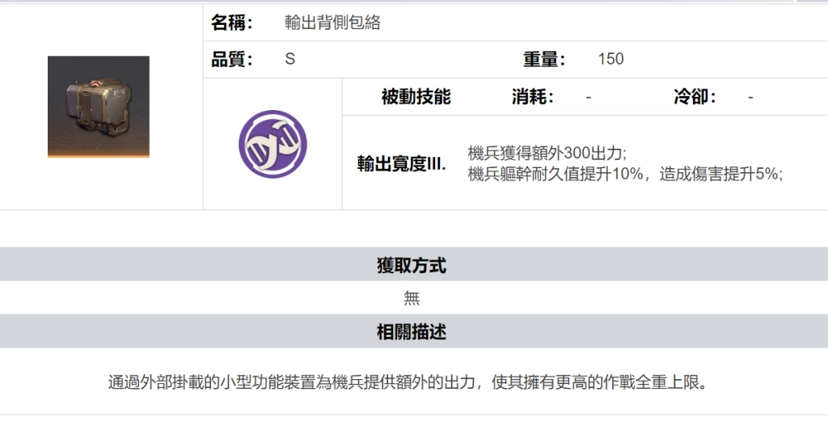The width and height of the screenshot is (828, 422).
Task: Click the dash value next to 冷卻
Action: (750, 97)
